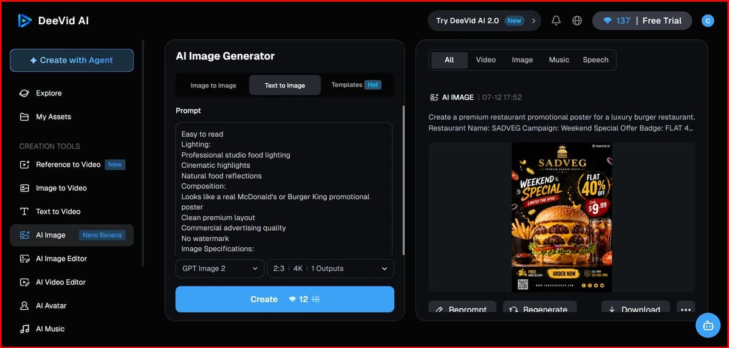This screenshot has height=348, width=729.
Task: Click the Hot badge on Templates
Action: click(374, 85)
